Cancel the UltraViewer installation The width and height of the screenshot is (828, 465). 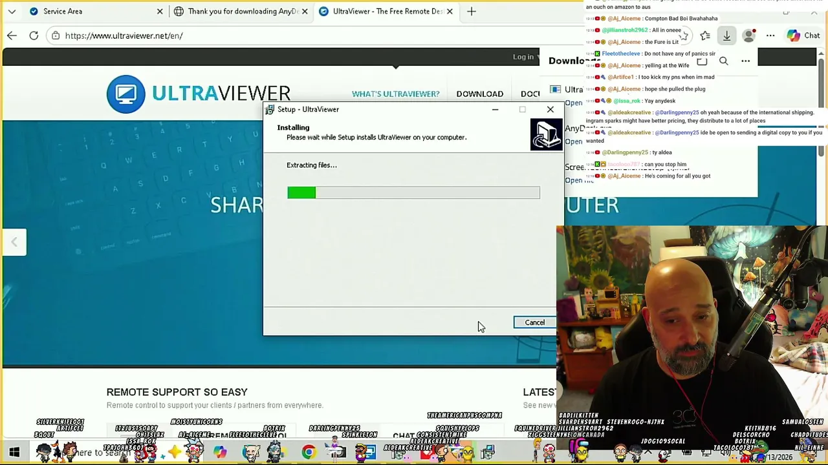tap(534, 322)
